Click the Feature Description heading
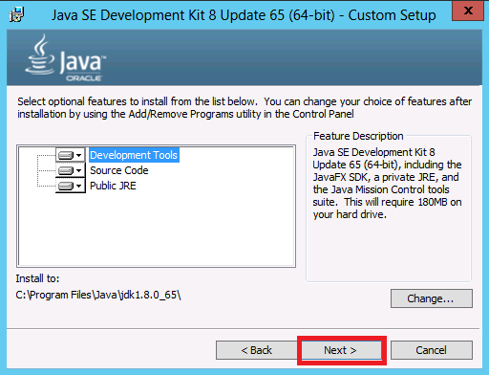This screenshot has height=375, width=489. (x=358, y=136)
